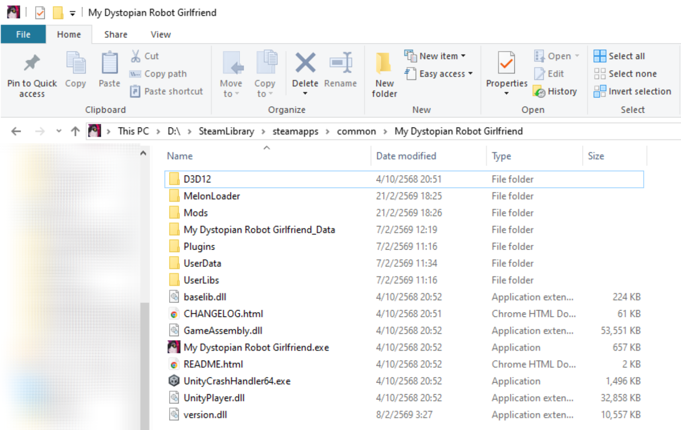Click the Select none icon
The image size is (681, 430).
point(600,74)
